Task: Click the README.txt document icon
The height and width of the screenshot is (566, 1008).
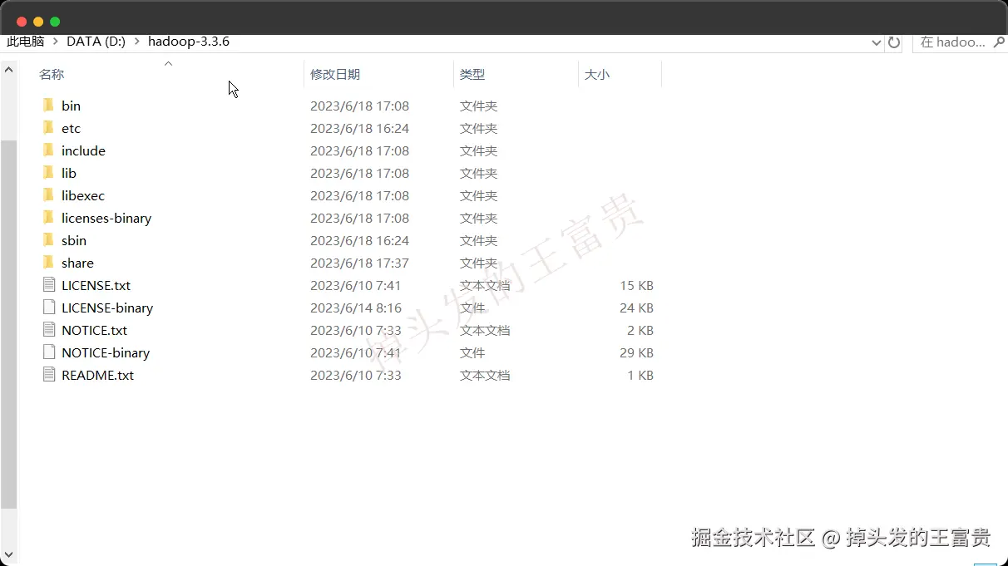Action: [49, 375]
